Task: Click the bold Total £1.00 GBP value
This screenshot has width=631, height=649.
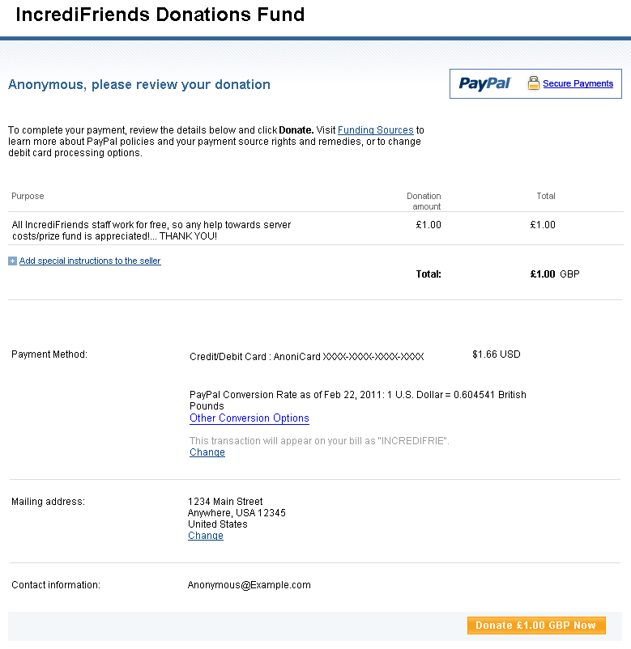Action: [x=543, y=274]
